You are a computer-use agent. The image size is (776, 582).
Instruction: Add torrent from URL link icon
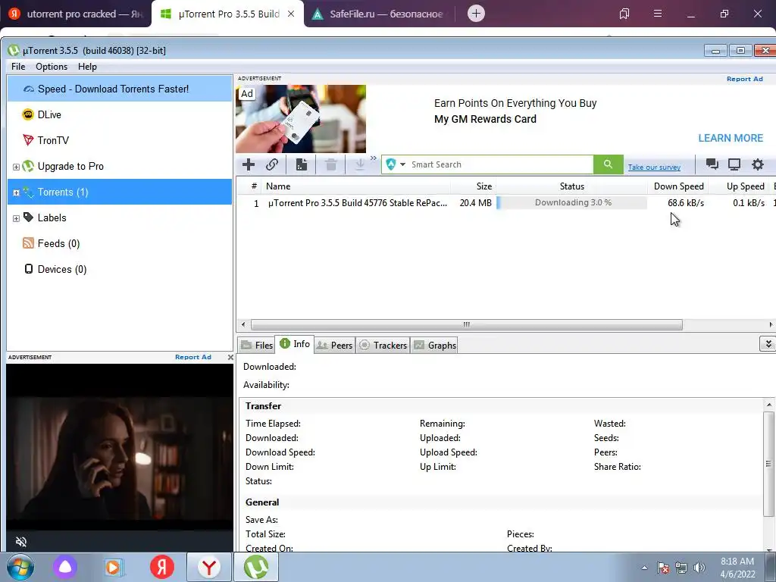pyautogui.click(x=272, y=164)
